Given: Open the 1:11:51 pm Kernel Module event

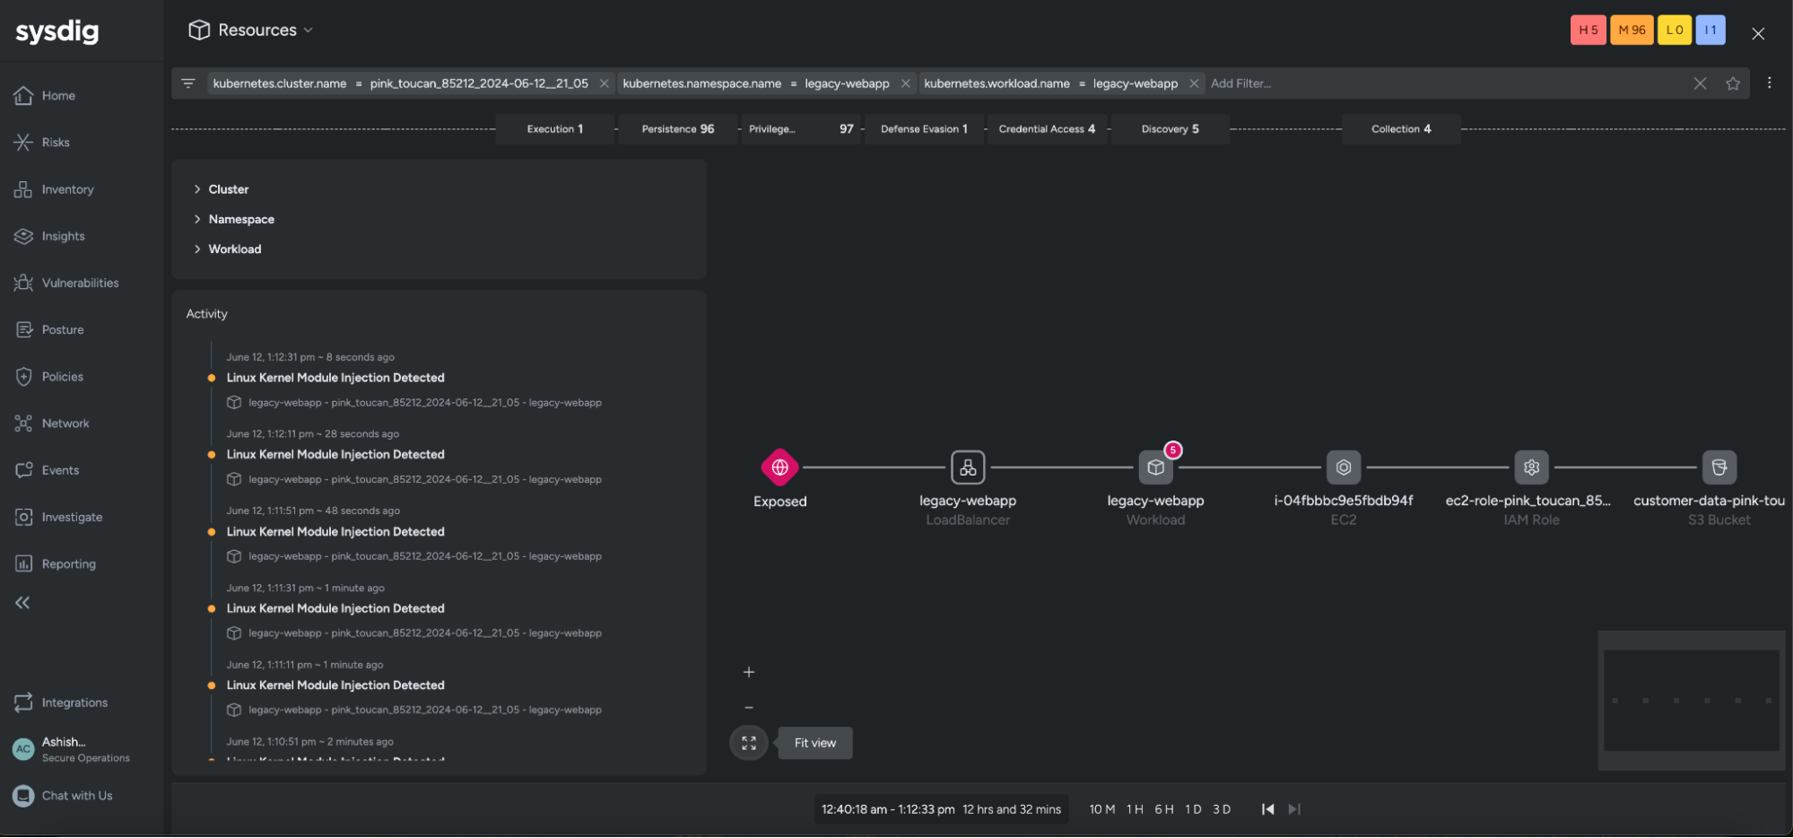Looking at the screenshot, I should click(335, 532).
